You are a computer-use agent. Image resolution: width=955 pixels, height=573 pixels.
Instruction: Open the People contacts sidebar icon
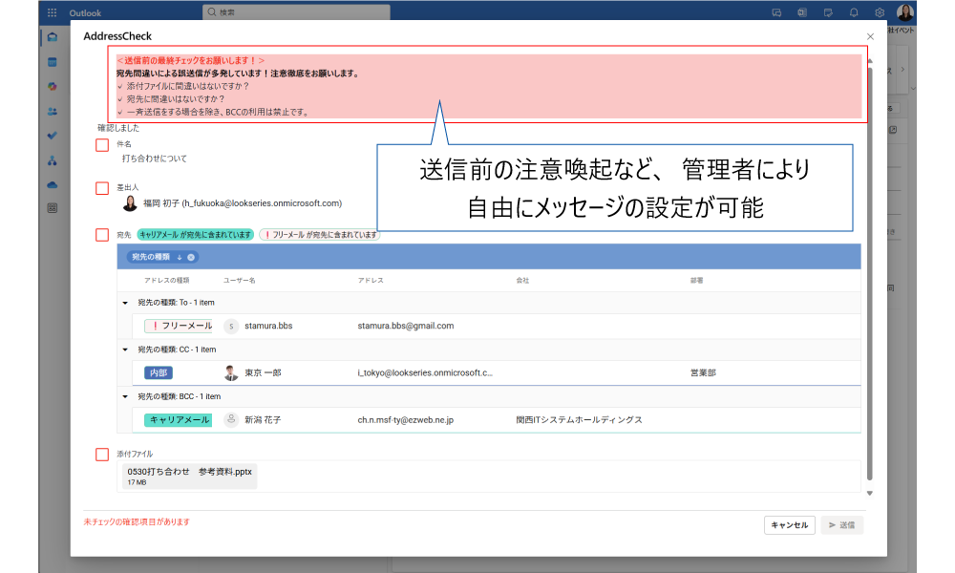53,111
